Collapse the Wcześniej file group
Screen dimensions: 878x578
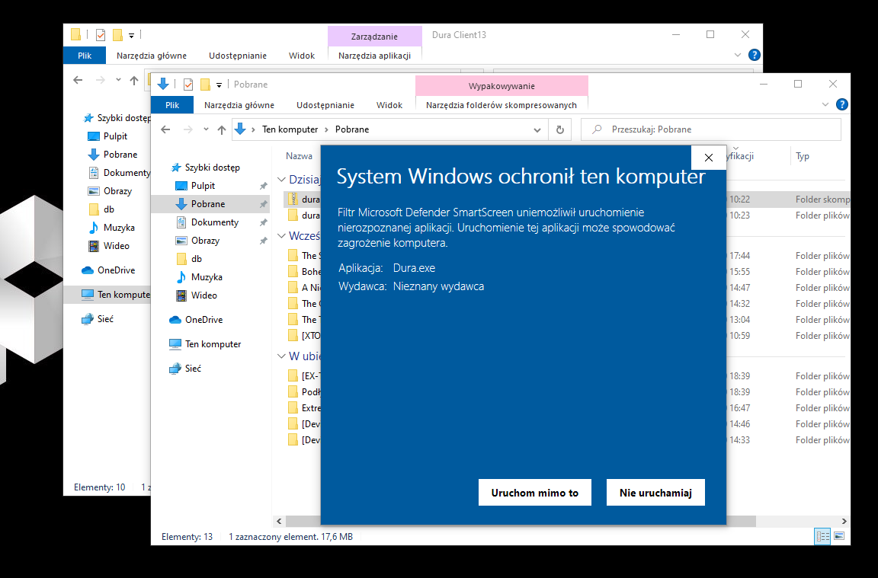pyautogui.click(x=281, y=236)
